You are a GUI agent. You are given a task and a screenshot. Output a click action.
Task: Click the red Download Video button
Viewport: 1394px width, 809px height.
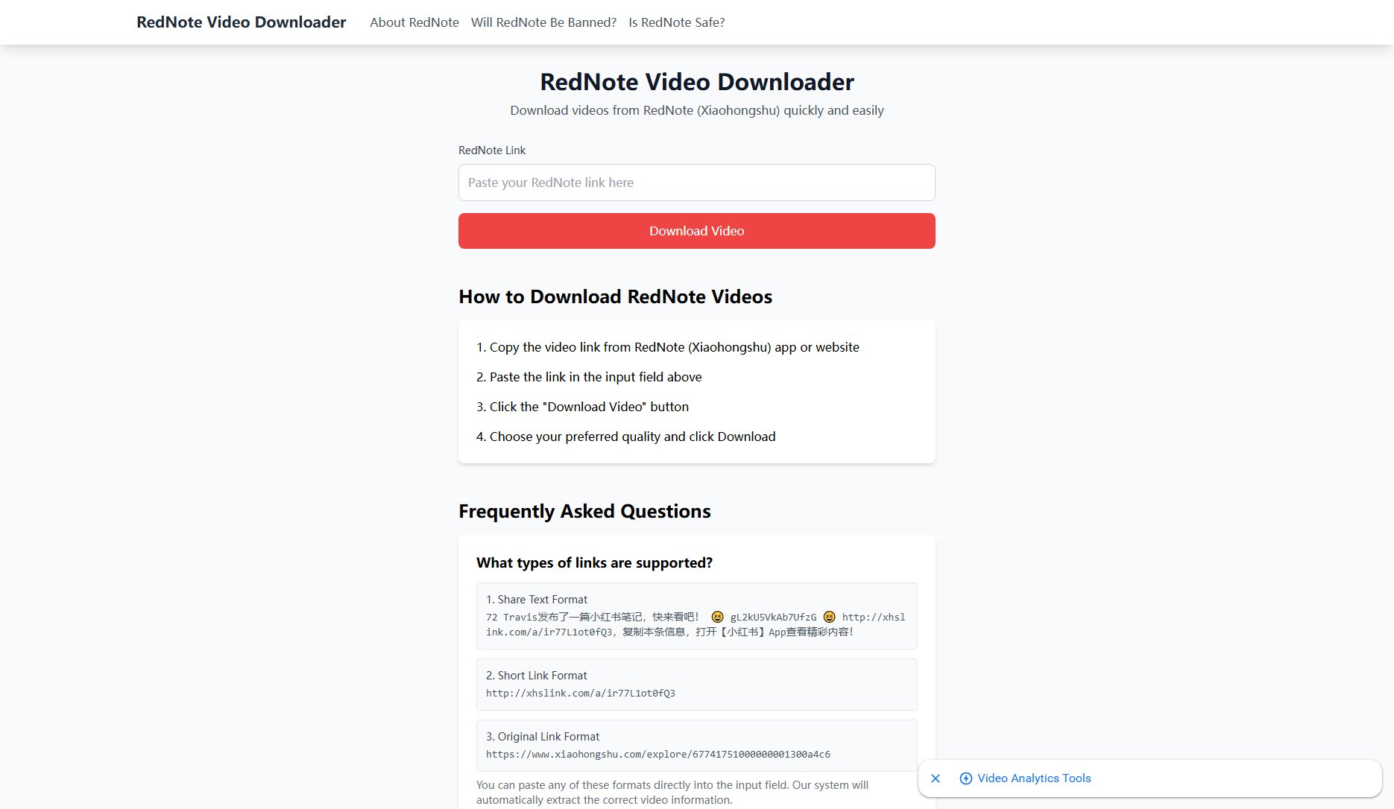696,231
